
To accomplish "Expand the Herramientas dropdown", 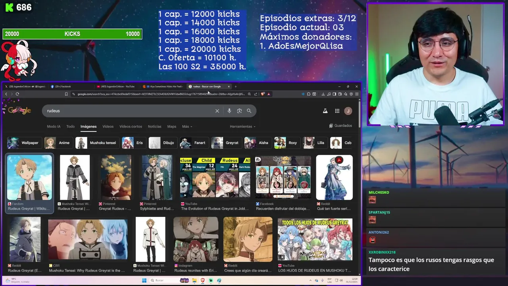I will pyautogui.click(x=242, y=126).
